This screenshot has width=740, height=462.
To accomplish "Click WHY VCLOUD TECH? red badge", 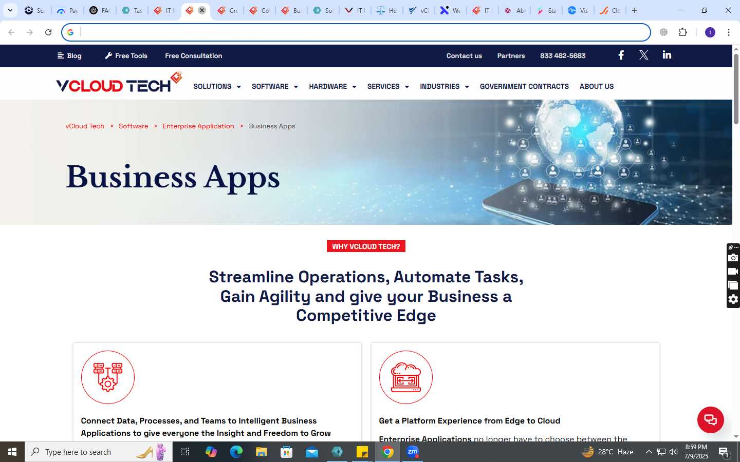I will point(366,246).
